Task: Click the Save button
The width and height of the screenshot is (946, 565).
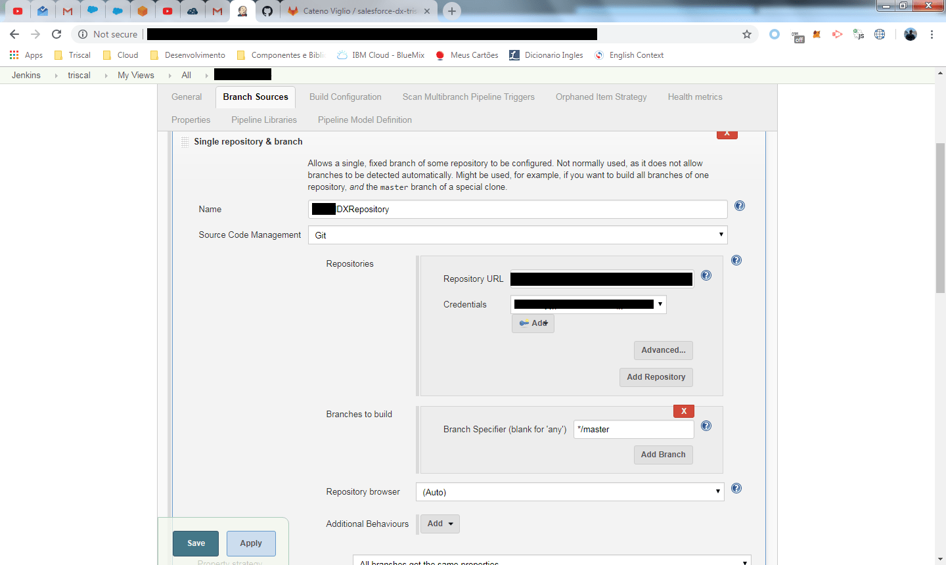Action: tap(196, 543)
